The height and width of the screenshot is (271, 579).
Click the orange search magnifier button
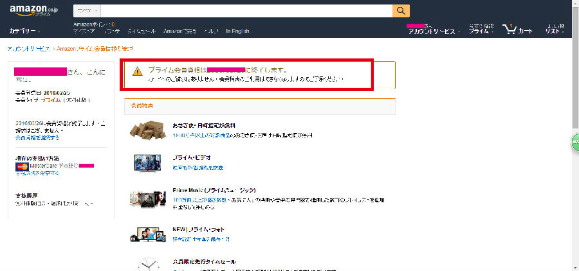coord(401,11)
